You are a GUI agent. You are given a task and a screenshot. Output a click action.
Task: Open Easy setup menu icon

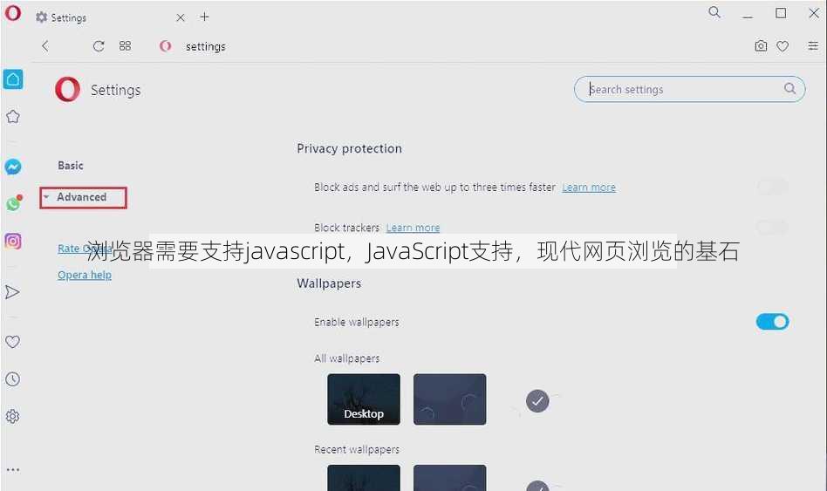coord(813,46)
